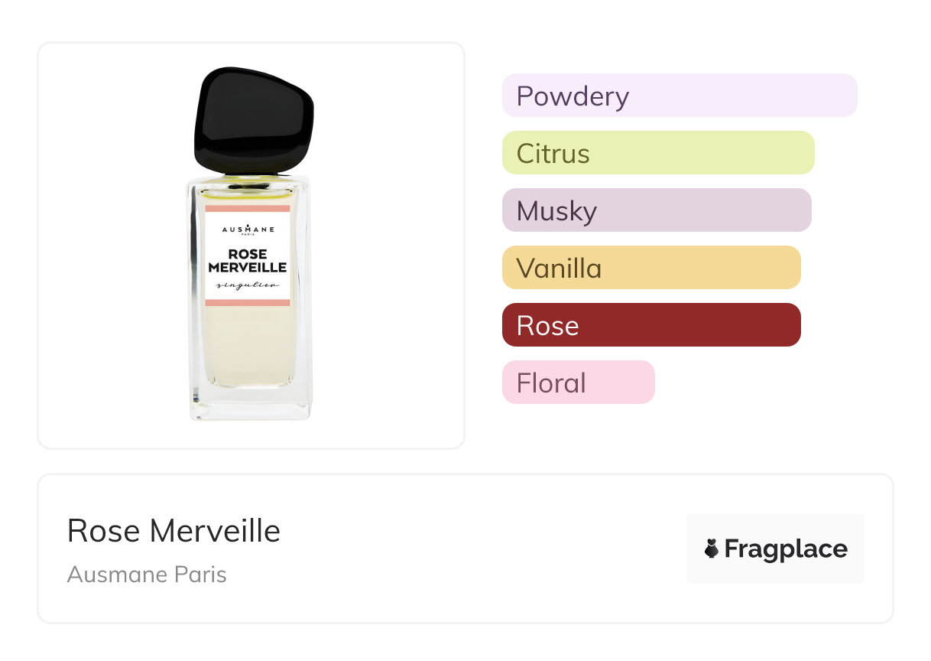The image size is (931, 661).
Task: Click the green Citrus accord bar
Action: point(657,153)
